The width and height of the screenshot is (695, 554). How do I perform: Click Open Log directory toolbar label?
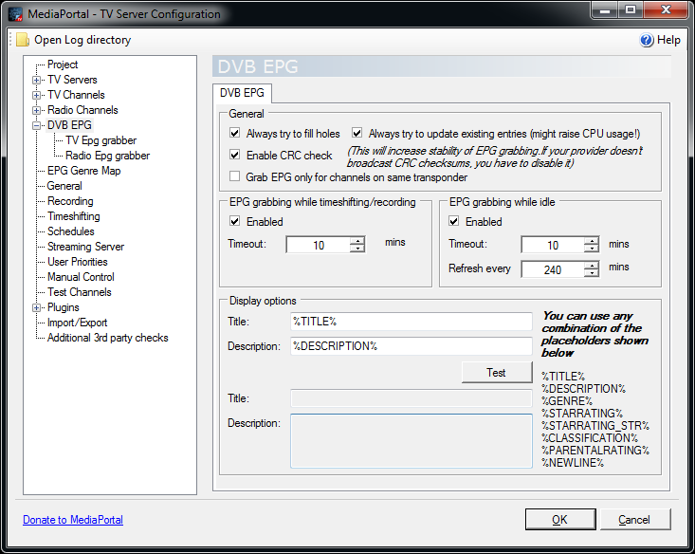pos(82,40)
